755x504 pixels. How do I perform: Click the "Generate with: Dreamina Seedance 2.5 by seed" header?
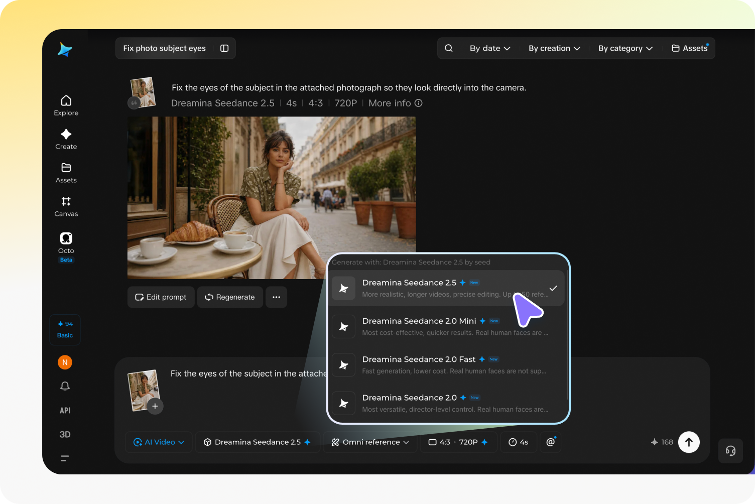pos(411,262)
